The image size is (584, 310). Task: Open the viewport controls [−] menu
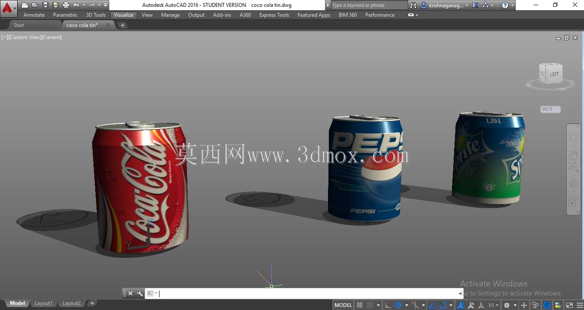tap(5, 37)
